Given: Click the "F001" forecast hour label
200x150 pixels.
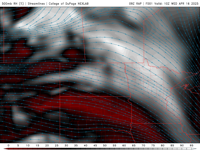Looking at the screenshot, I should tap(149, 3).
